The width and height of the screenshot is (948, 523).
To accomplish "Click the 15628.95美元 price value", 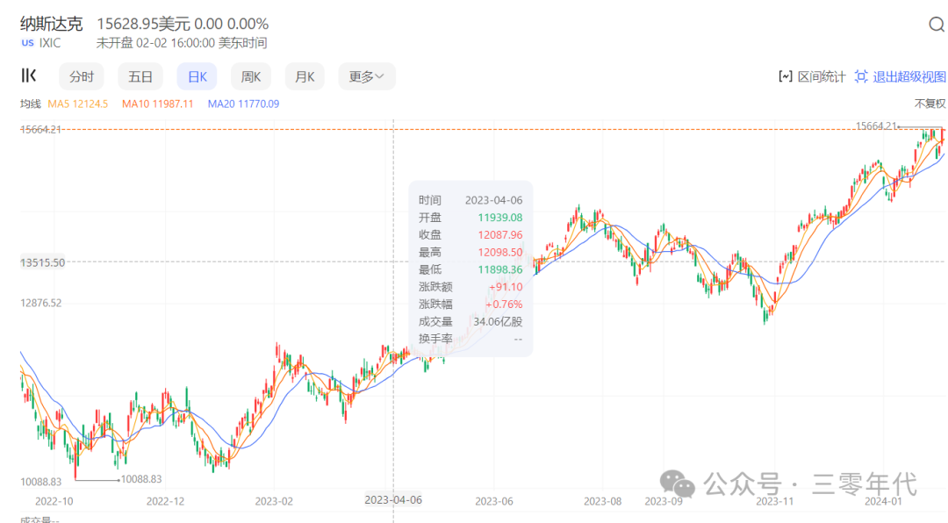I will tap(144, 24).
